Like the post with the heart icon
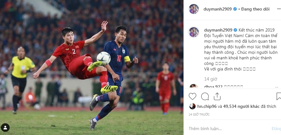The width and height of the screenshot is (281, 135). (x=193, y=96)
